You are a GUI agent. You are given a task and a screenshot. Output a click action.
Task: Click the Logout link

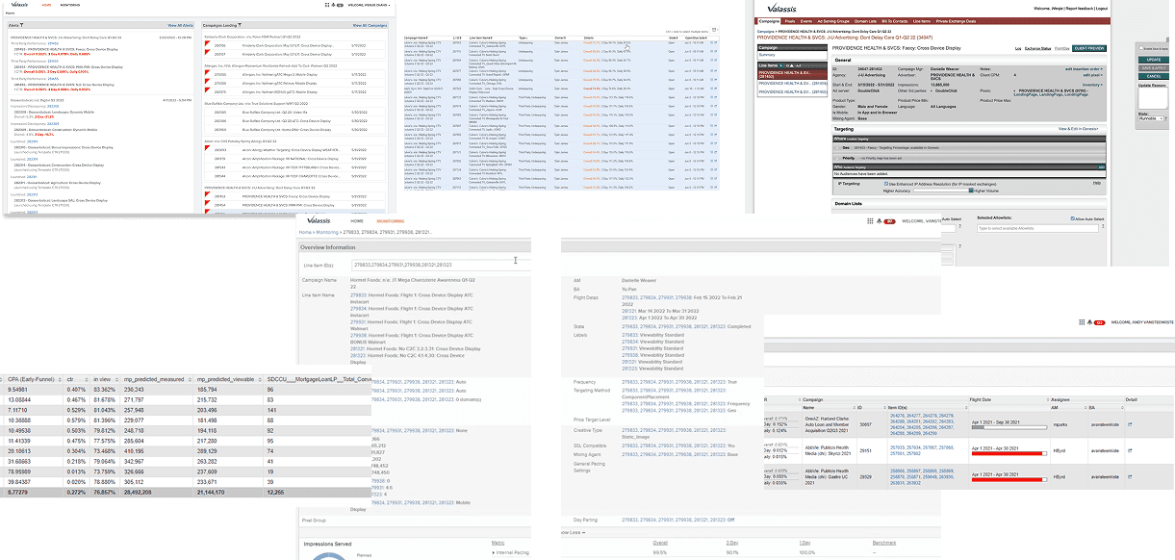point(1102,9)
